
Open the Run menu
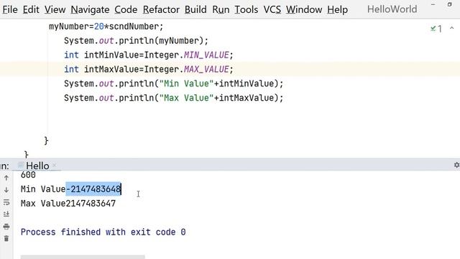click(x=221, y=9)
